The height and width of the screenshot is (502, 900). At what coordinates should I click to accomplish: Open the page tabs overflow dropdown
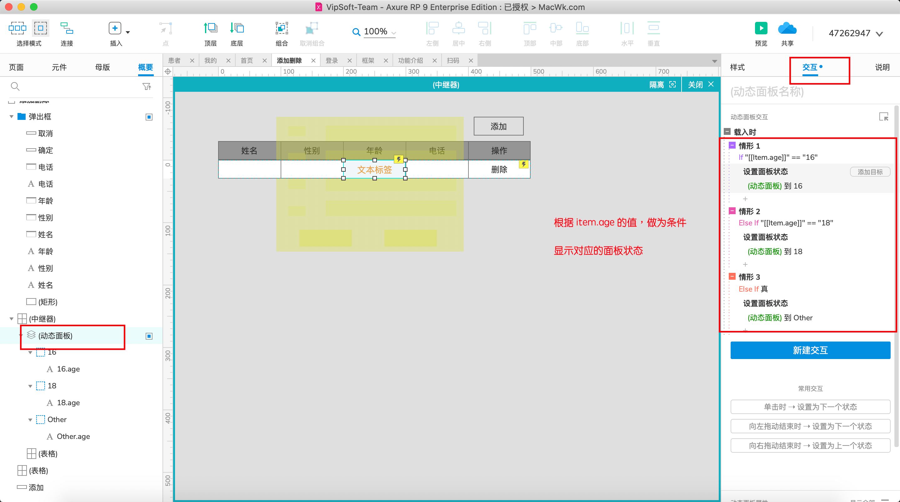[x=714, y=61]
